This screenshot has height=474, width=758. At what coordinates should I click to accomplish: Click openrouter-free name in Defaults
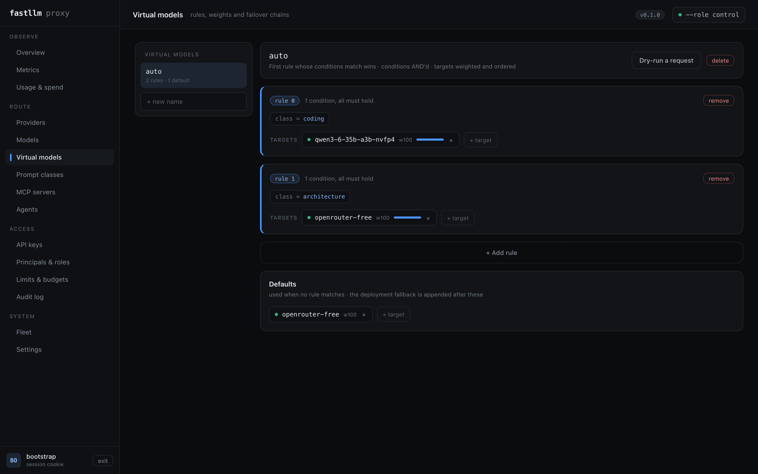tap(310, 314)
